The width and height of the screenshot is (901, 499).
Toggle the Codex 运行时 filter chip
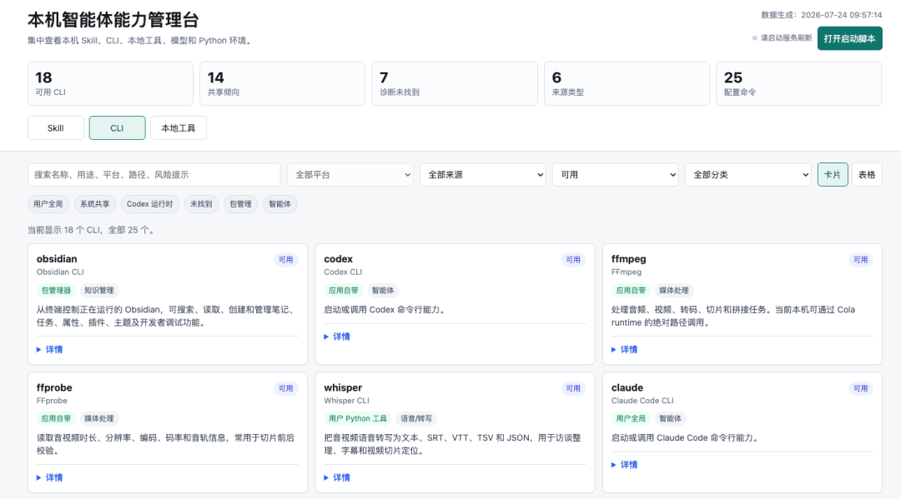pyautogui.click(x=150, y=203)
